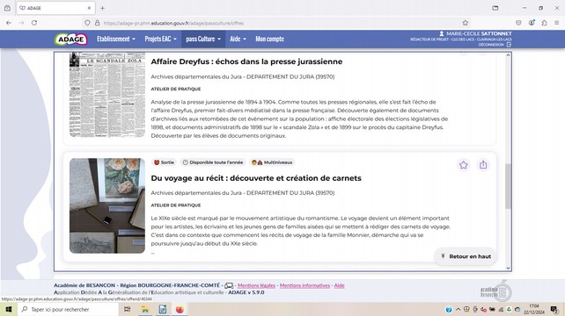
Task: Open the Aide dropdown menu
Action: click(x=238, y=39)
